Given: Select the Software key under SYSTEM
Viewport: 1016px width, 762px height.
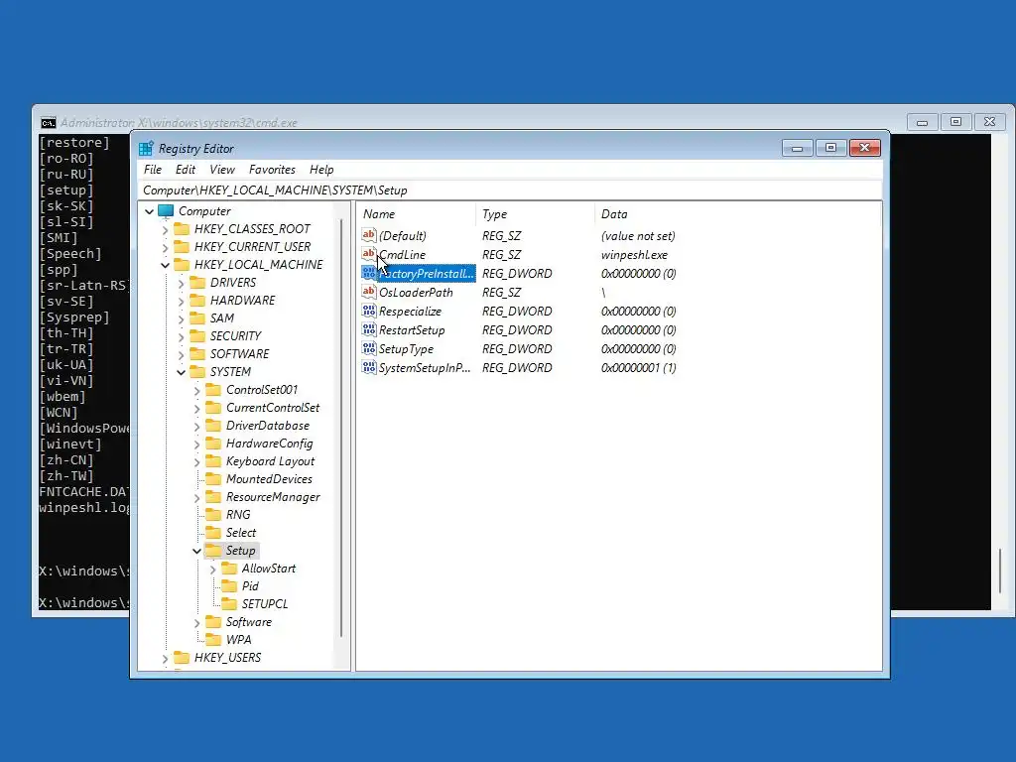Looking at the screenshot, I should [x=249, y=622].
